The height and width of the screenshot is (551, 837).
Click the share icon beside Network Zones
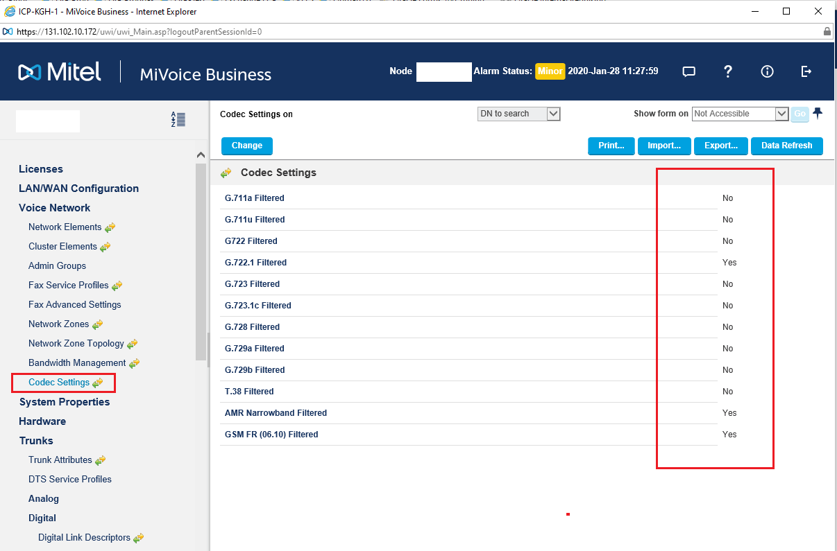coord(97,324)
